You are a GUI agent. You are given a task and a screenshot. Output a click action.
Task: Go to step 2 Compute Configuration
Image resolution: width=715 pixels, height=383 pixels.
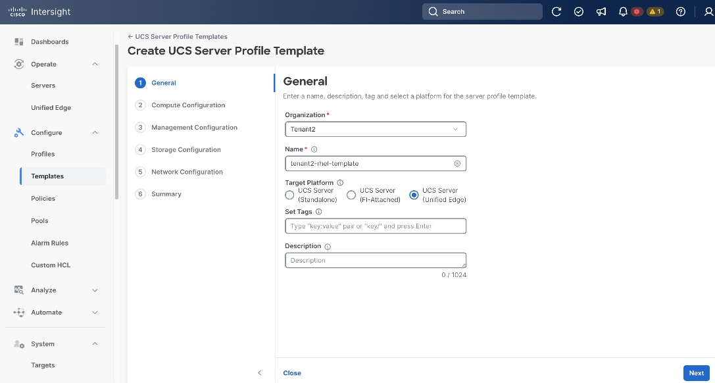click(x=180, y=105)
